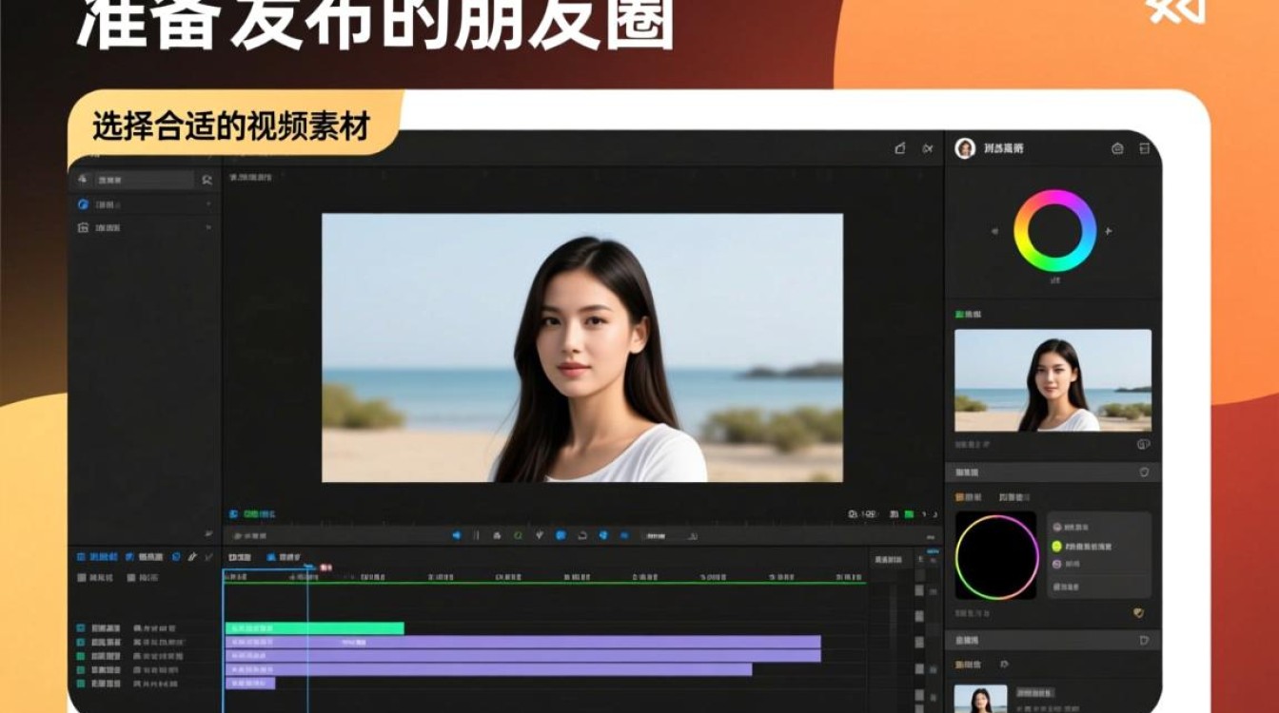Pause playback with the double-bar icon

click(x=477, y=535)
